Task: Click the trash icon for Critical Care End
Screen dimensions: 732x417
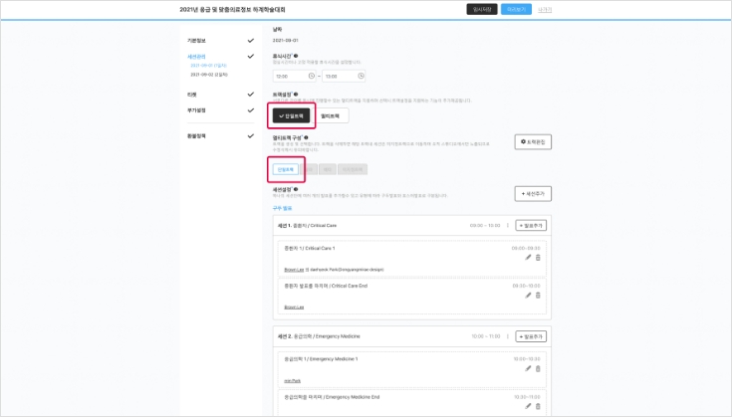Action: pyautogui.click(x=538, y=296)
